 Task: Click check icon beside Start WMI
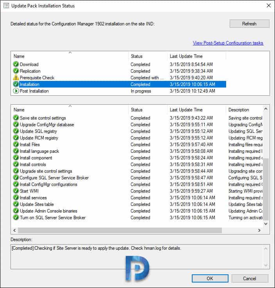click(x=16, y=191)
